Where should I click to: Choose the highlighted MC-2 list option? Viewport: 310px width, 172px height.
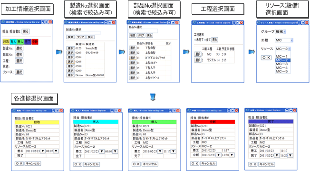pyautogui.click(x=283, y=60)
